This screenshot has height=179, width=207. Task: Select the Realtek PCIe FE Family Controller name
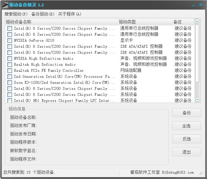[x=49, y=70]
